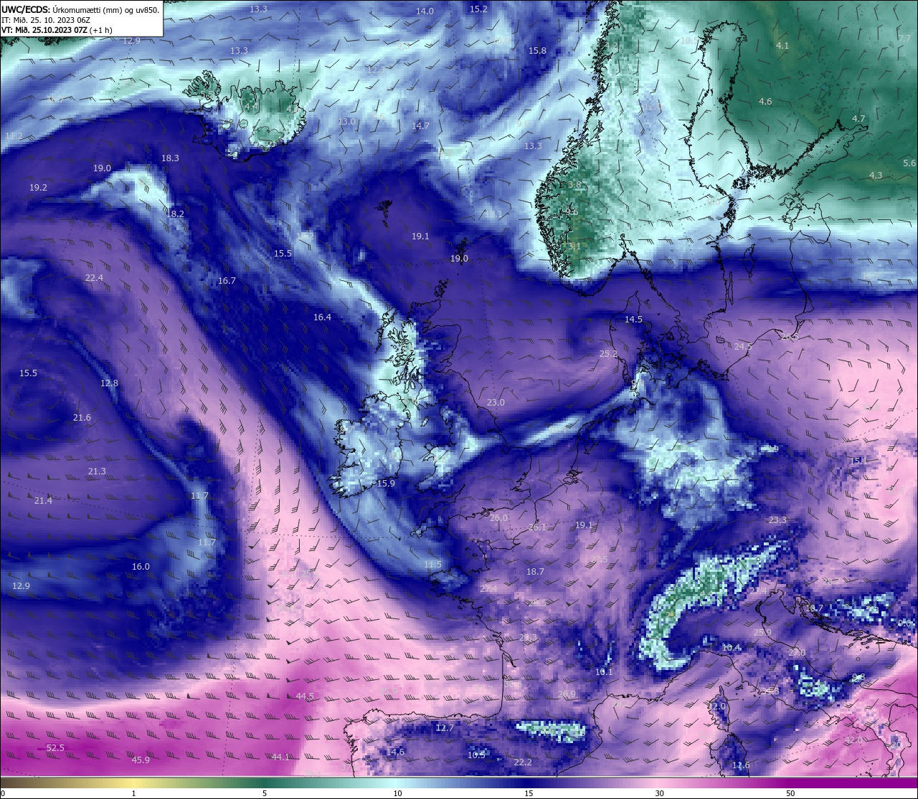Click the 21.4 value label
This screenshot has width=918, height=799.
[43, 500]
